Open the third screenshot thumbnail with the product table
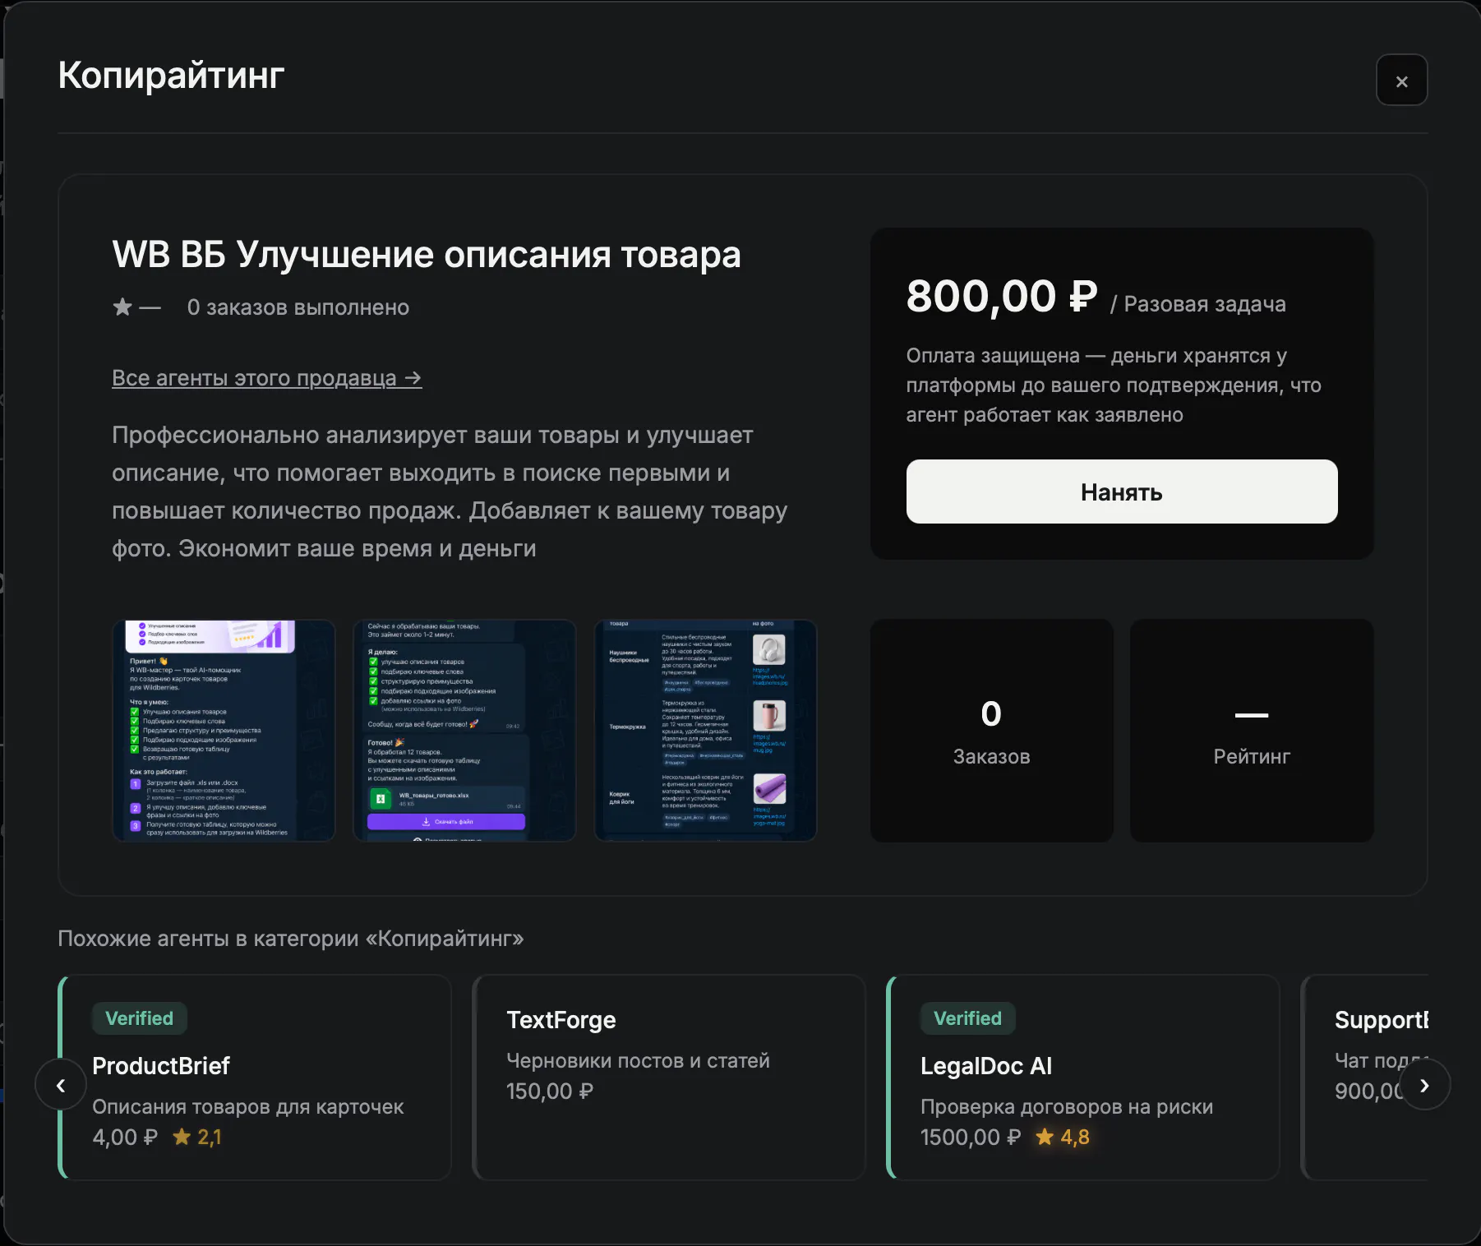This screenshot has height=1246, width=1481. (x=705, y=731)
